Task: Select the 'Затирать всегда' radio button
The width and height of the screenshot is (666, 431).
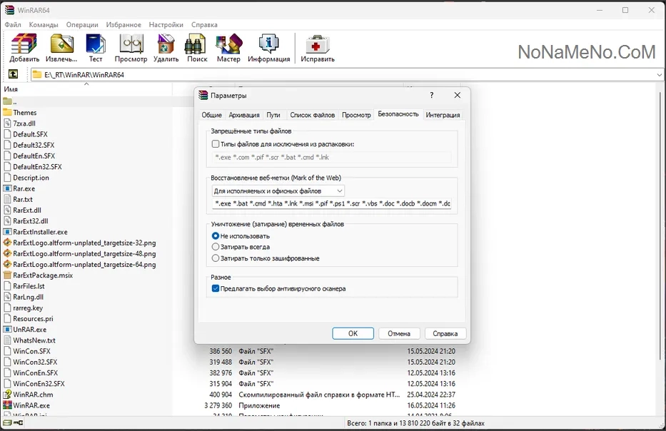Action: [x=216, y=247]
